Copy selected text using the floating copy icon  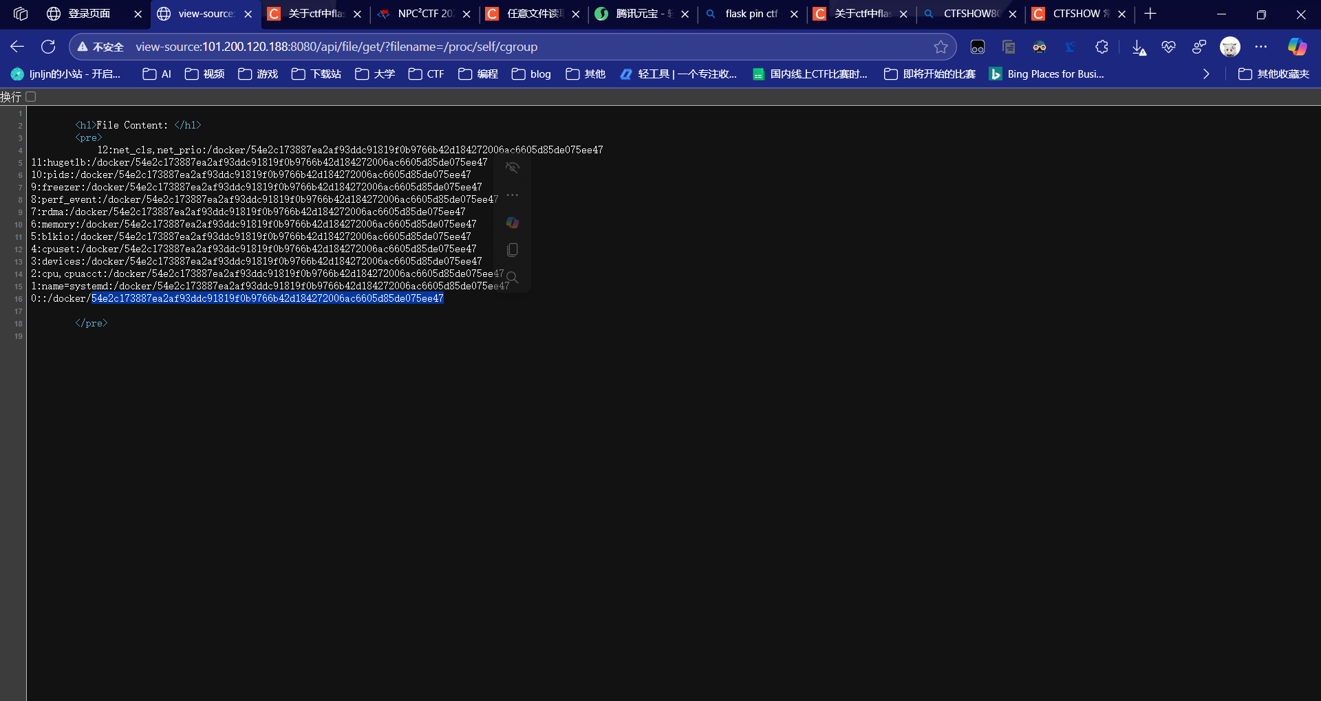pyautogui.click(x=513, y=249)
